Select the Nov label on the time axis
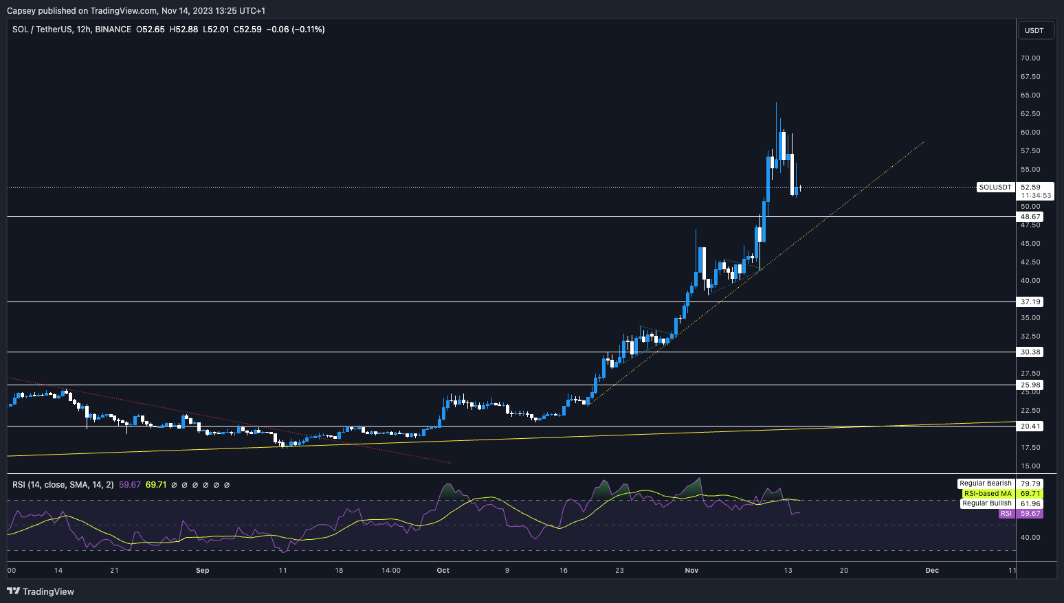1064x603 pixels. pos(691,570)
